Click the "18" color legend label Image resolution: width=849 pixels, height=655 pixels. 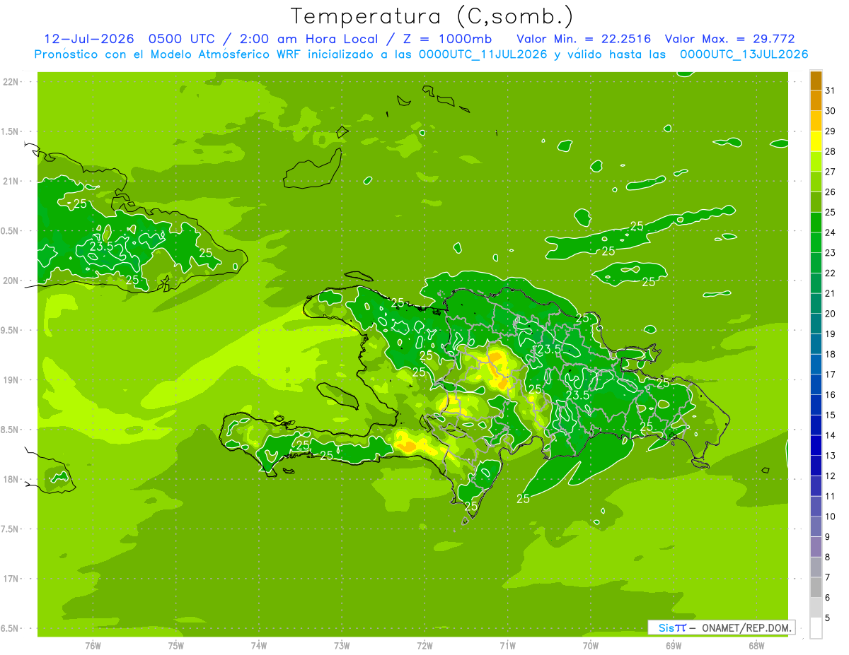[830, 354]
